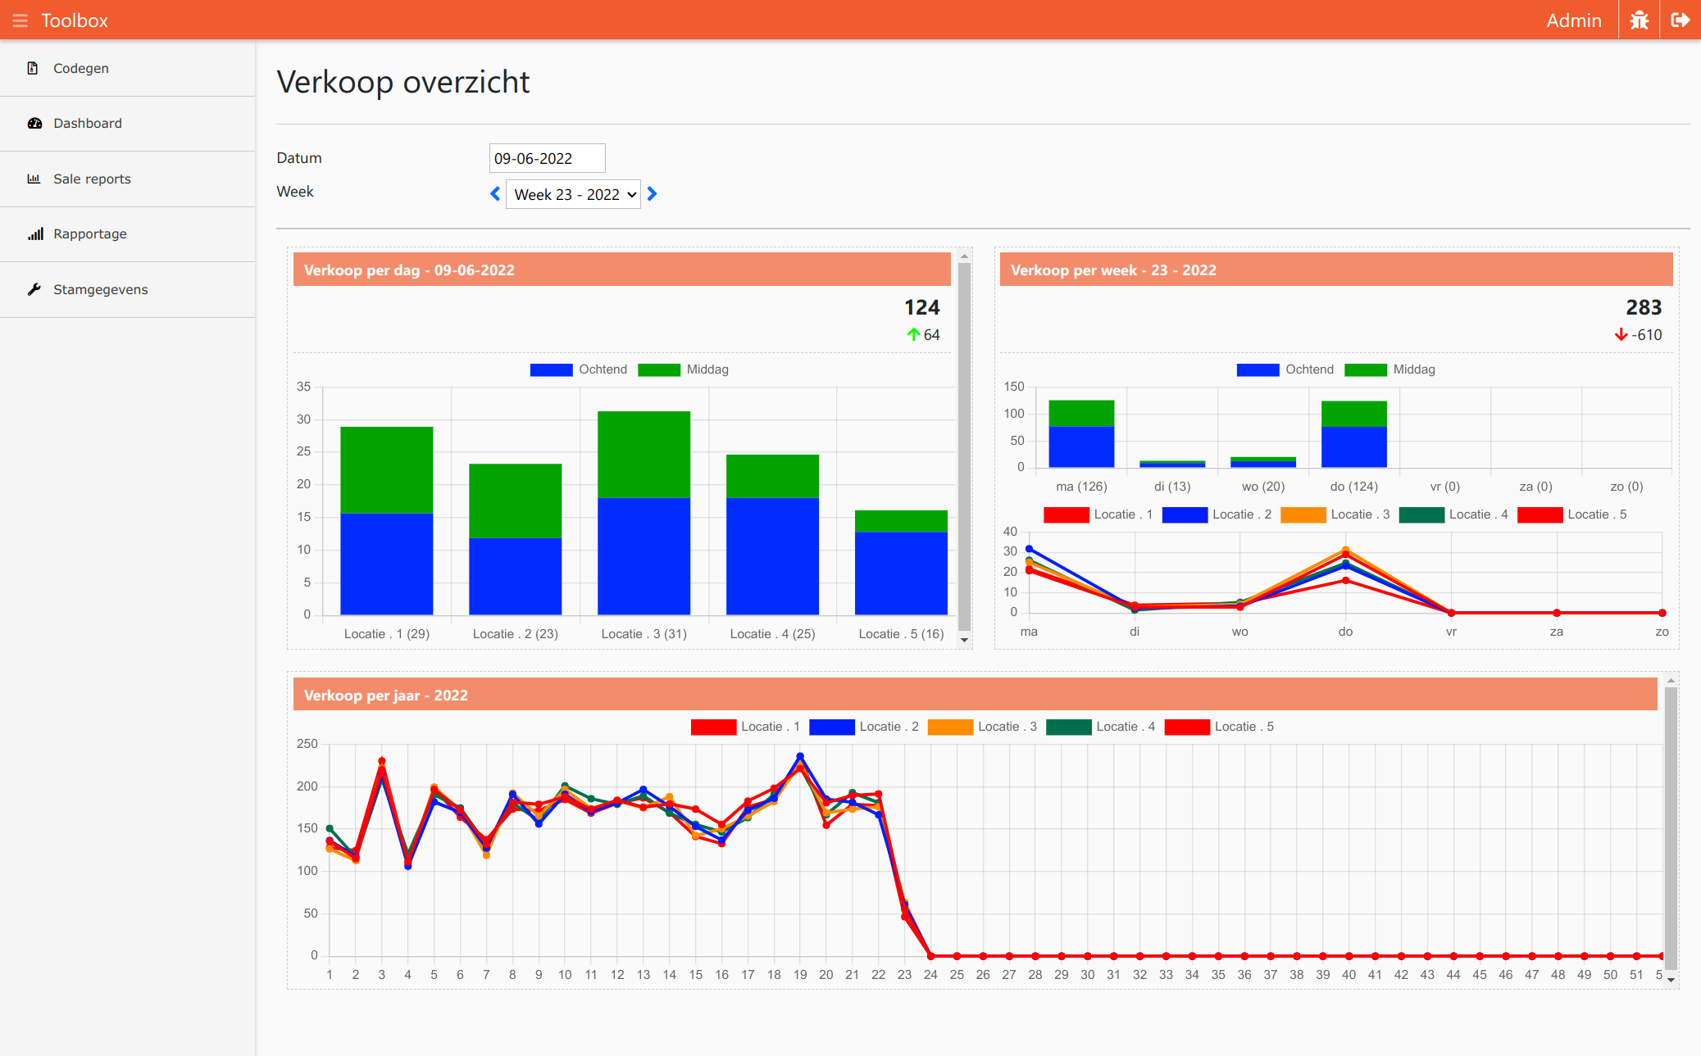Toggle Locatie . 2 in yearly chart legend
Image resolution: width=1701 pixels, height=1056 pixels.
[864, 727]
